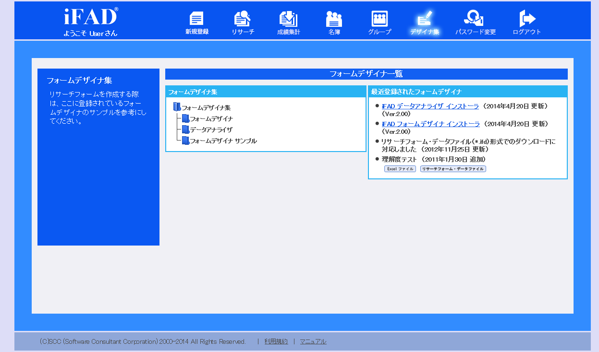The height and width of the screenshot is (352, 599).
Task: Select the tree root フォームデザイナ集 label
Action: 206,108
